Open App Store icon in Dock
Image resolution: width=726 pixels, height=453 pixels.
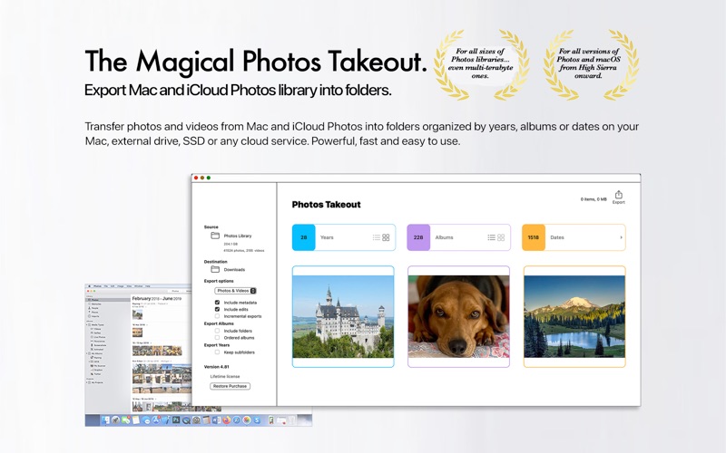coord(156,419)
